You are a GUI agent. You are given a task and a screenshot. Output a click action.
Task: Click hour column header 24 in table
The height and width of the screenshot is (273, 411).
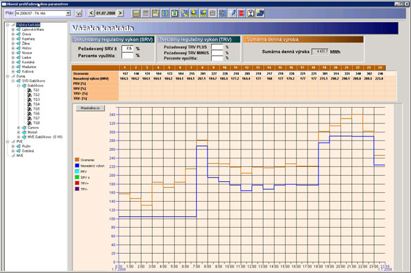[380, 68]
